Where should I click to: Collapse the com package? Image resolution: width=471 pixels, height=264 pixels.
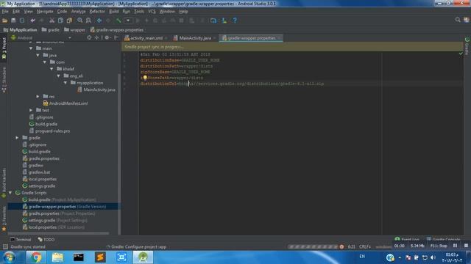point(45,62)
